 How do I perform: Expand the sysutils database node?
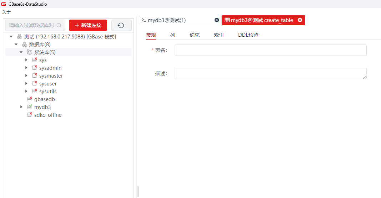[26, 91]
